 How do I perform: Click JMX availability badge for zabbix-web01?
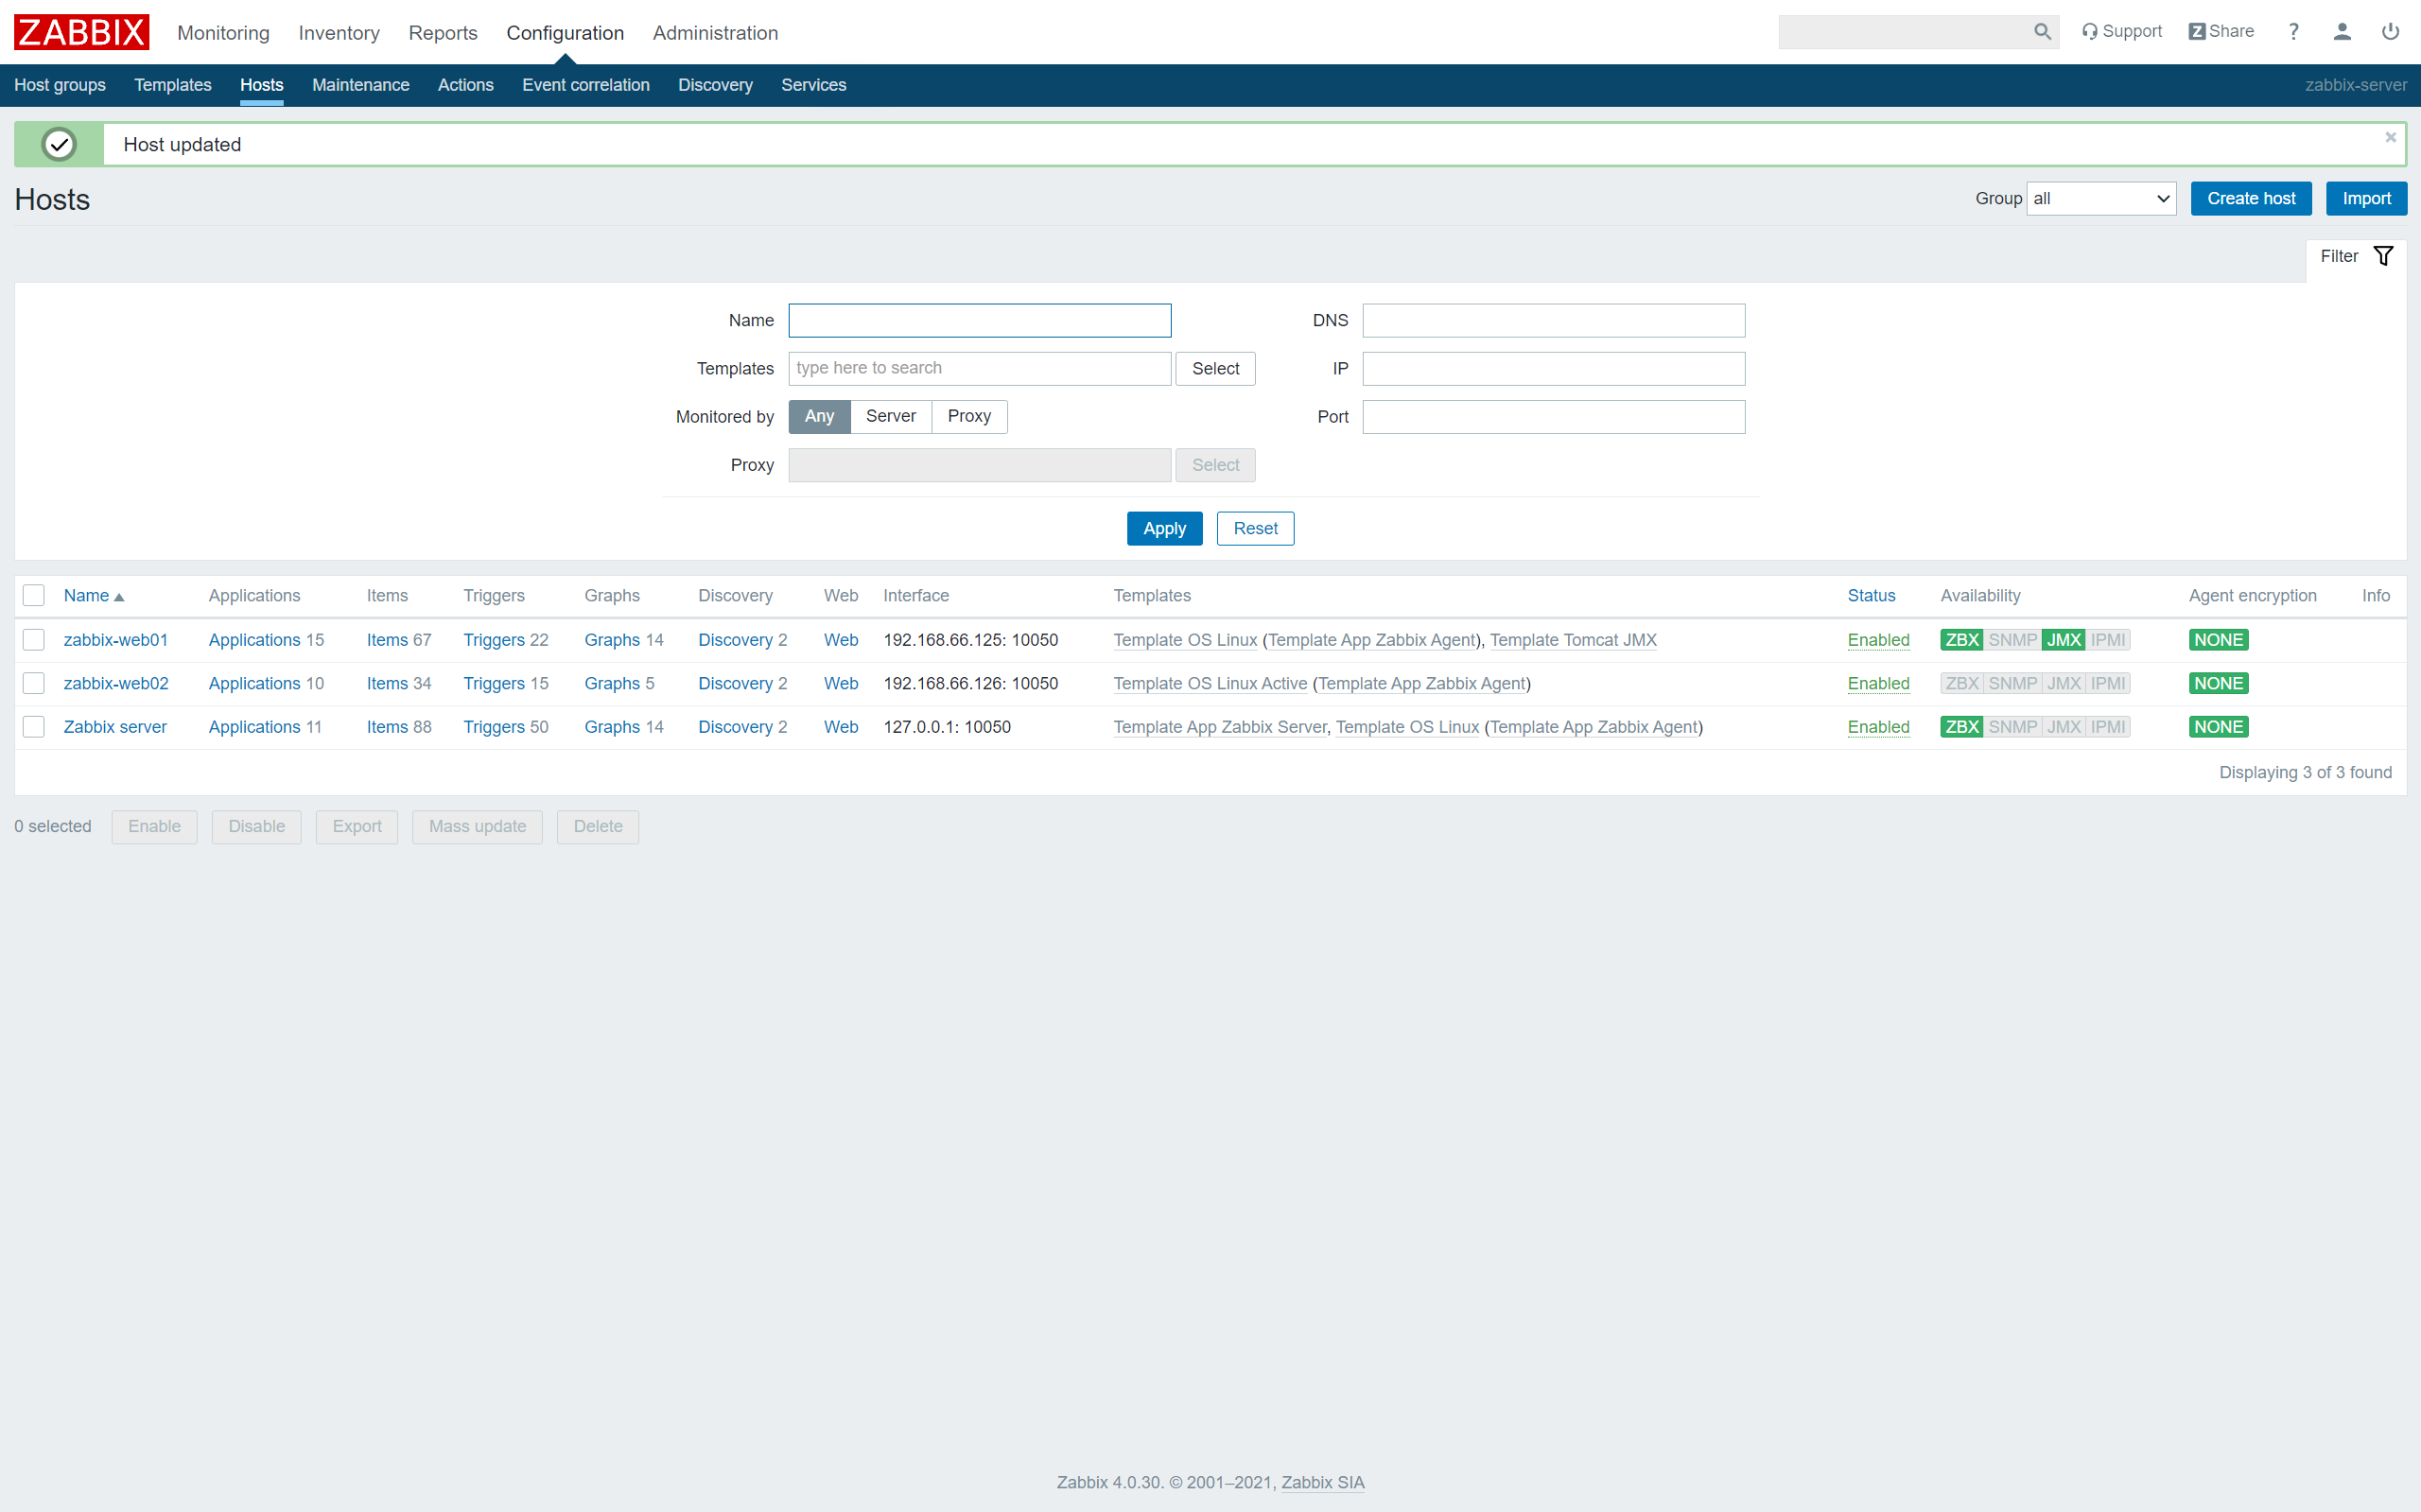[2063, 640]
